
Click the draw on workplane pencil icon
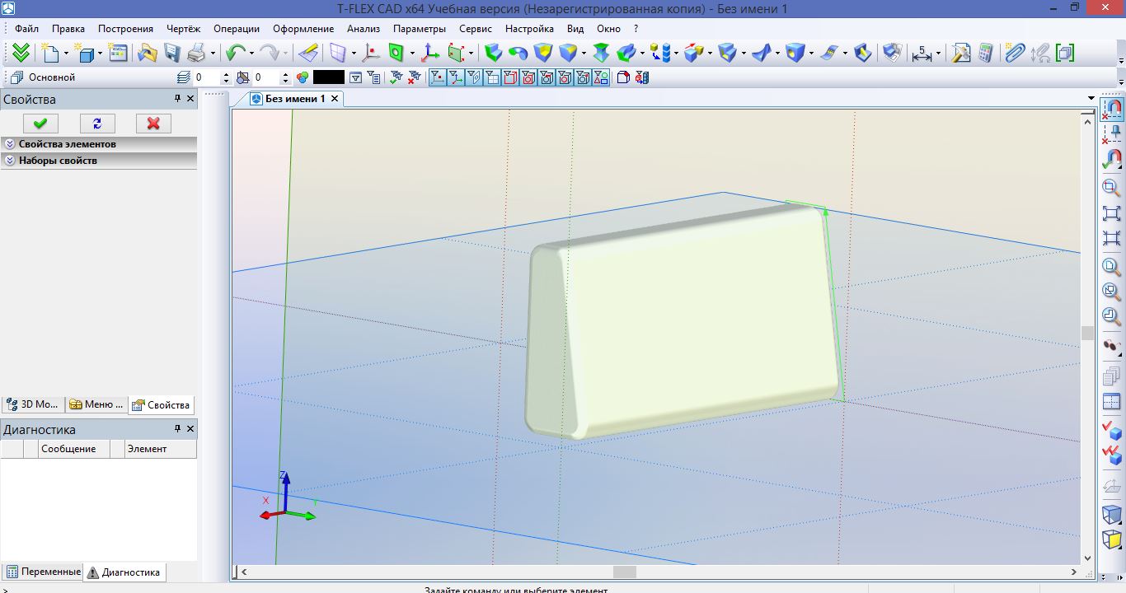(x=308, y=54)
